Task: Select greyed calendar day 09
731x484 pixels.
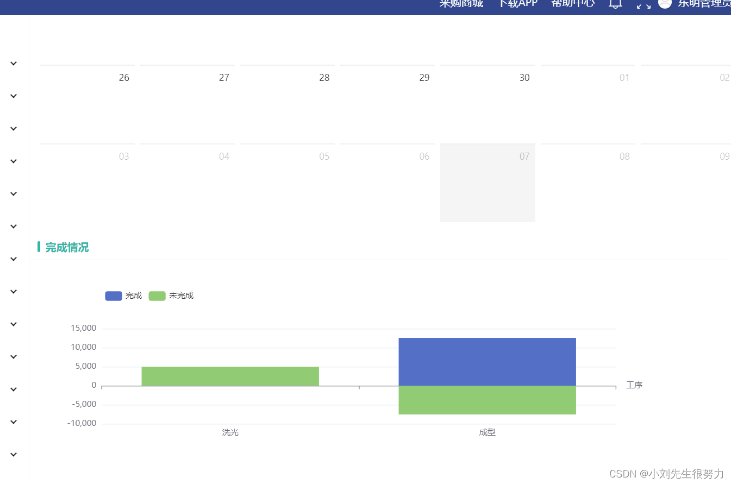Action: point(686,183)
